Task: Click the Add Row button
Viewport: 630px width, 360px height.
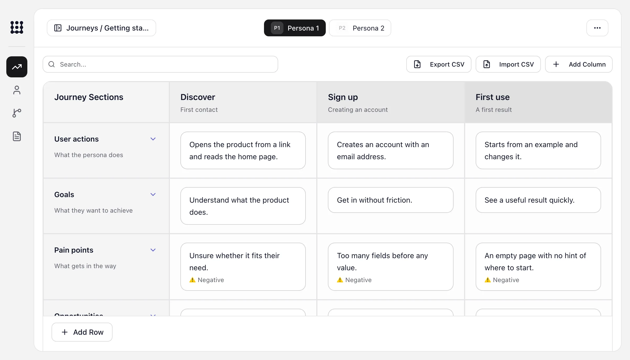Action: click(x=82, y=332)
